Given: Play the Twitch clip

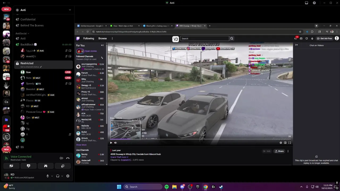Looking at the screenshot, I should [x=111, y=143].
